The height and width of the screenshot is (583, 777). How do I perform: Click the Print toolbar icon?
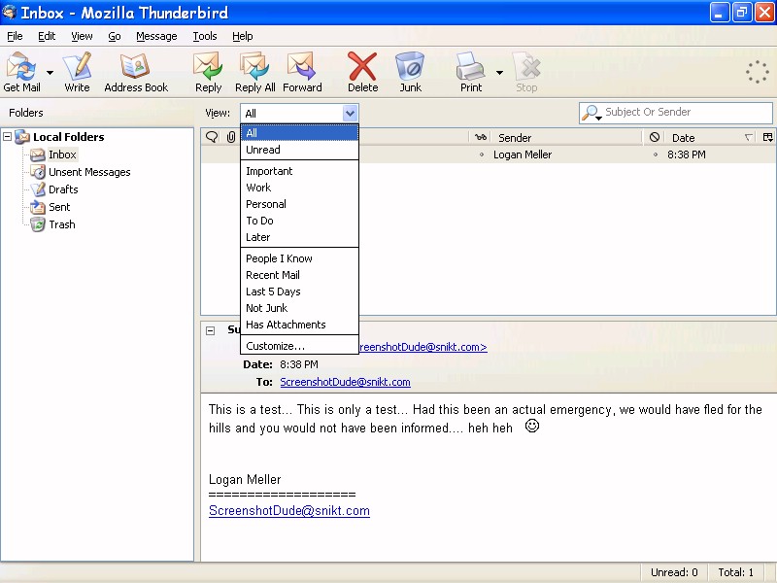point(470,72)
